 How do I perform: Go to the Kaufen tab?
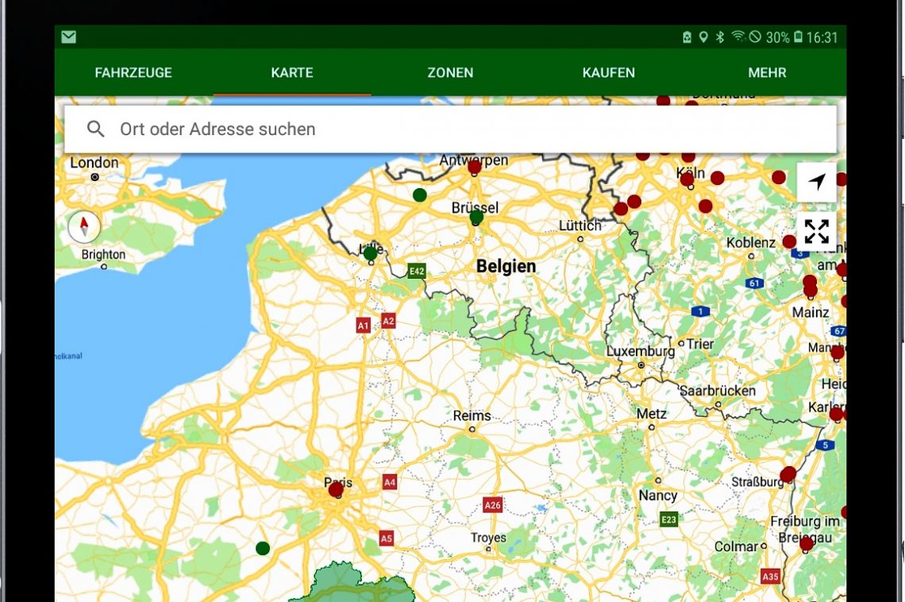pos(608,72)
